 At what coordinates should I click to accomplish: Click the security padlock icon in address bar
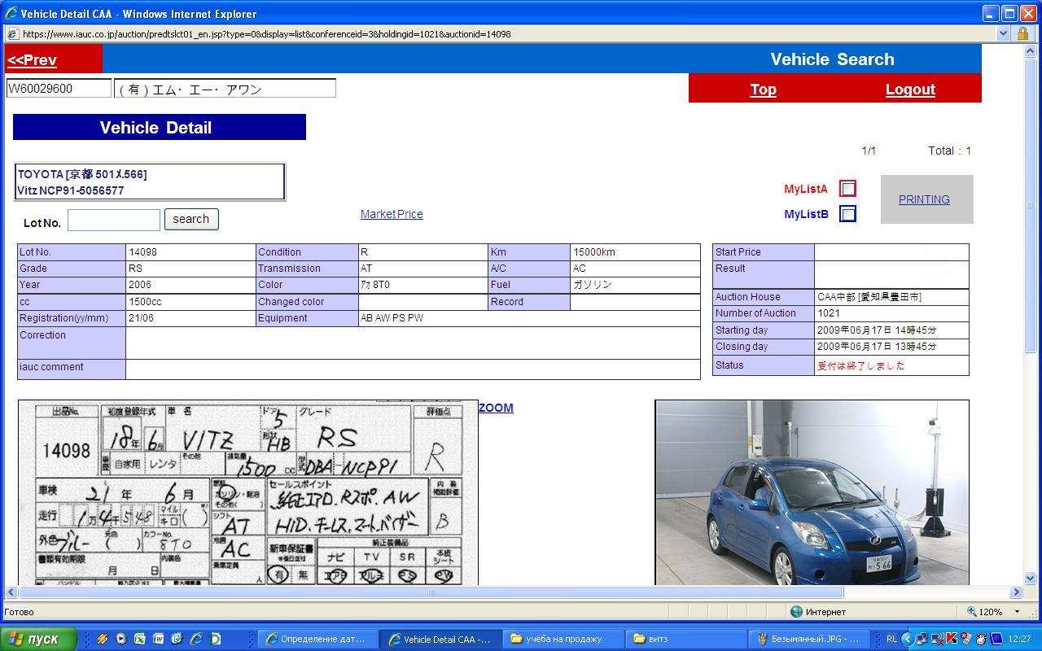click(x=1022, y=33)
